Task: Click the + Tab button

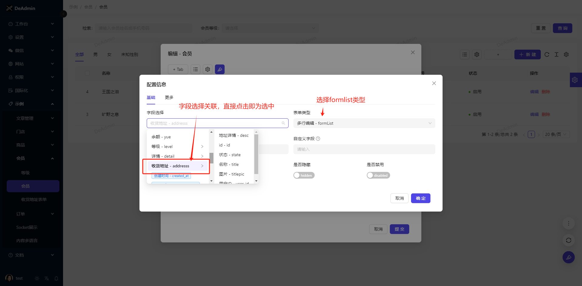Action: 178,69
